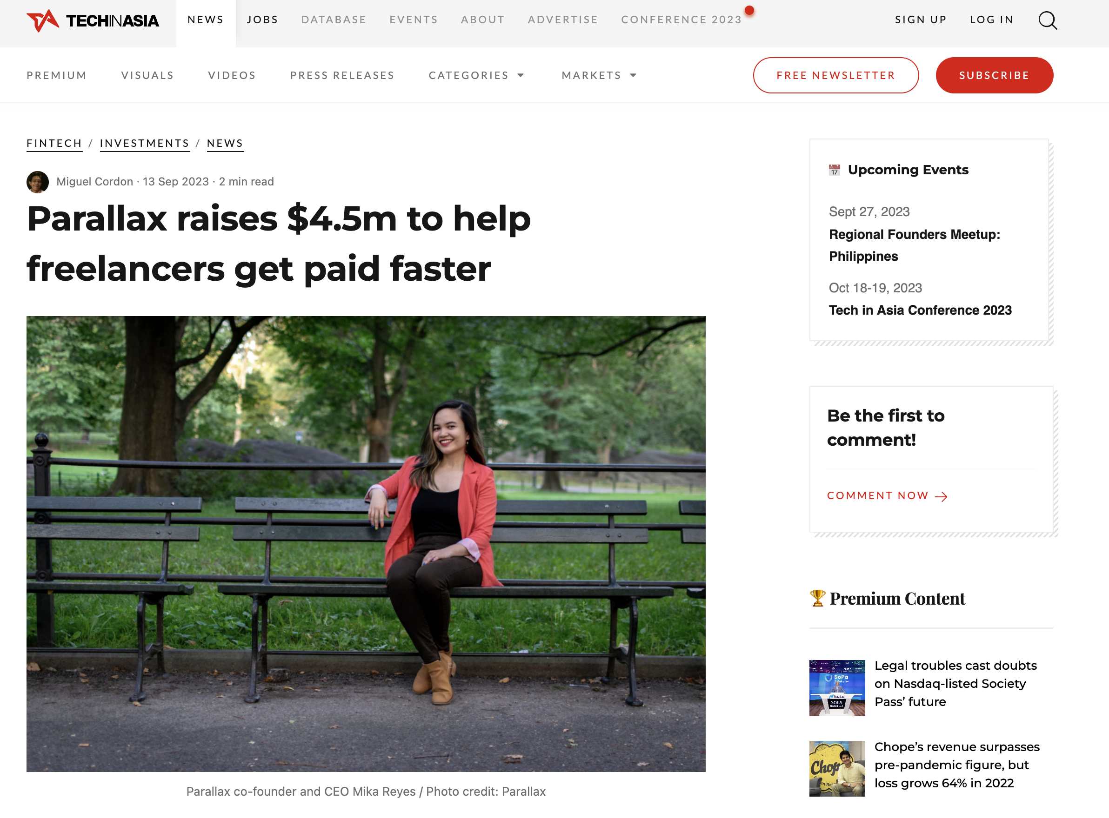Click the trophy icon by Premium Content
Viewport: 1109px width, 818px height.
point(817,598)
